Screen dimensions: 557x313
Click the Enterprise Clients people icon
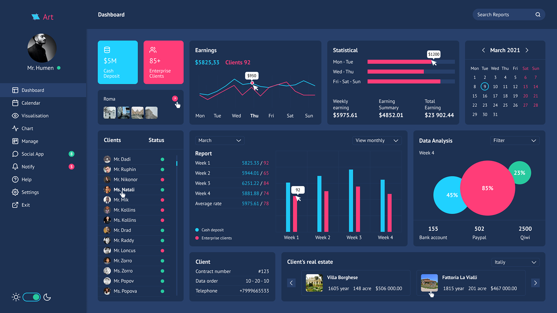[x=153, y=50]
